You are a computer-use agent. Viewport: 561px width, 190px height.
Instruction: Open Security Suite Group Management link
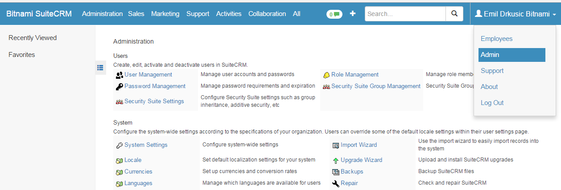pos(376,86)
